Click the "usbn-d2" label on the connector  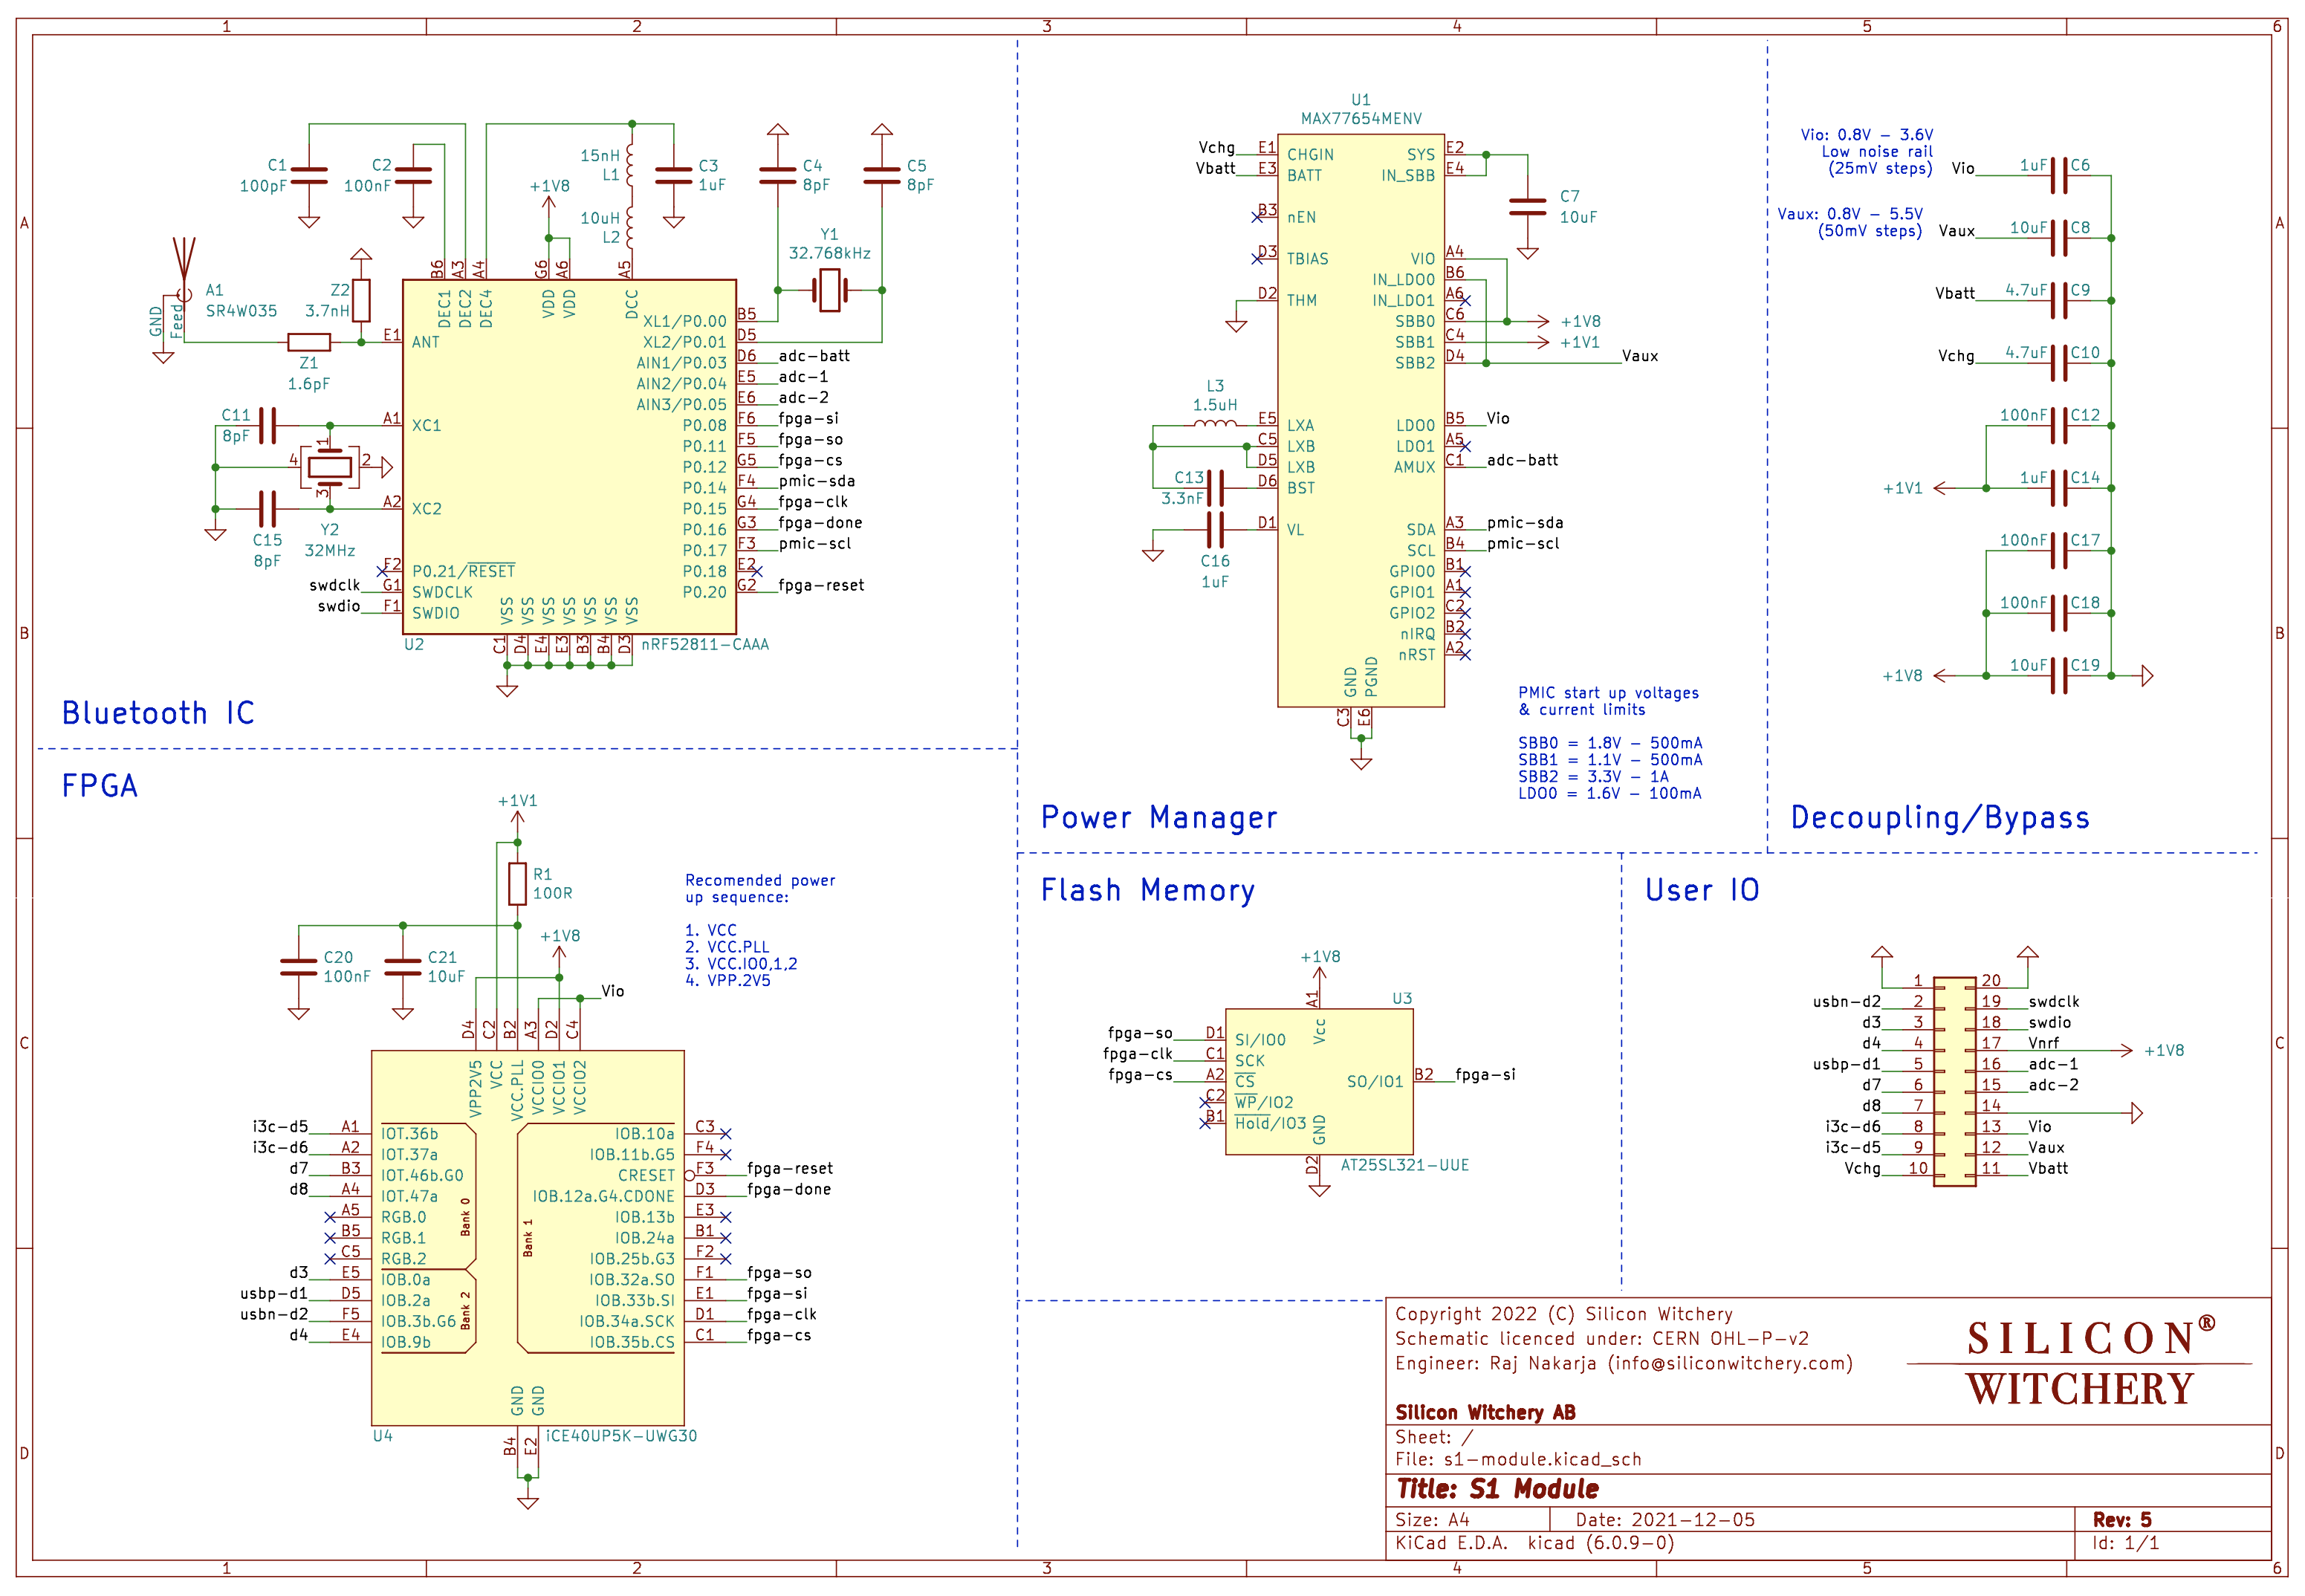click(x=1846, y=1002)
